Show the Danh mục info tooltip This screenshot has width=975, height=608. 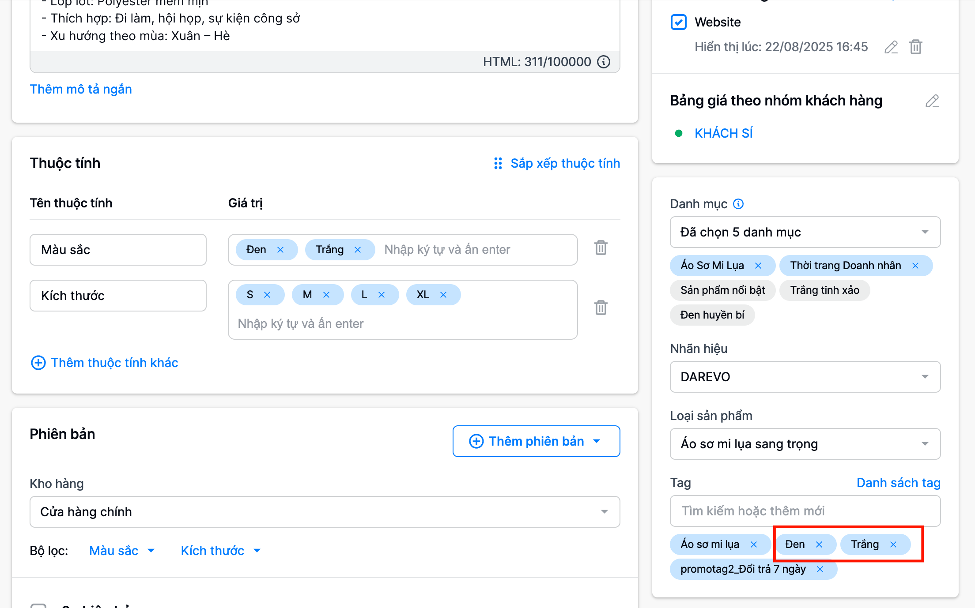[738, 204]
